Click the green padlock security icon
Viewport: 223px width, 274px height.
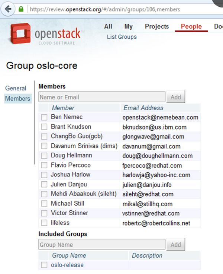(21, 9)
